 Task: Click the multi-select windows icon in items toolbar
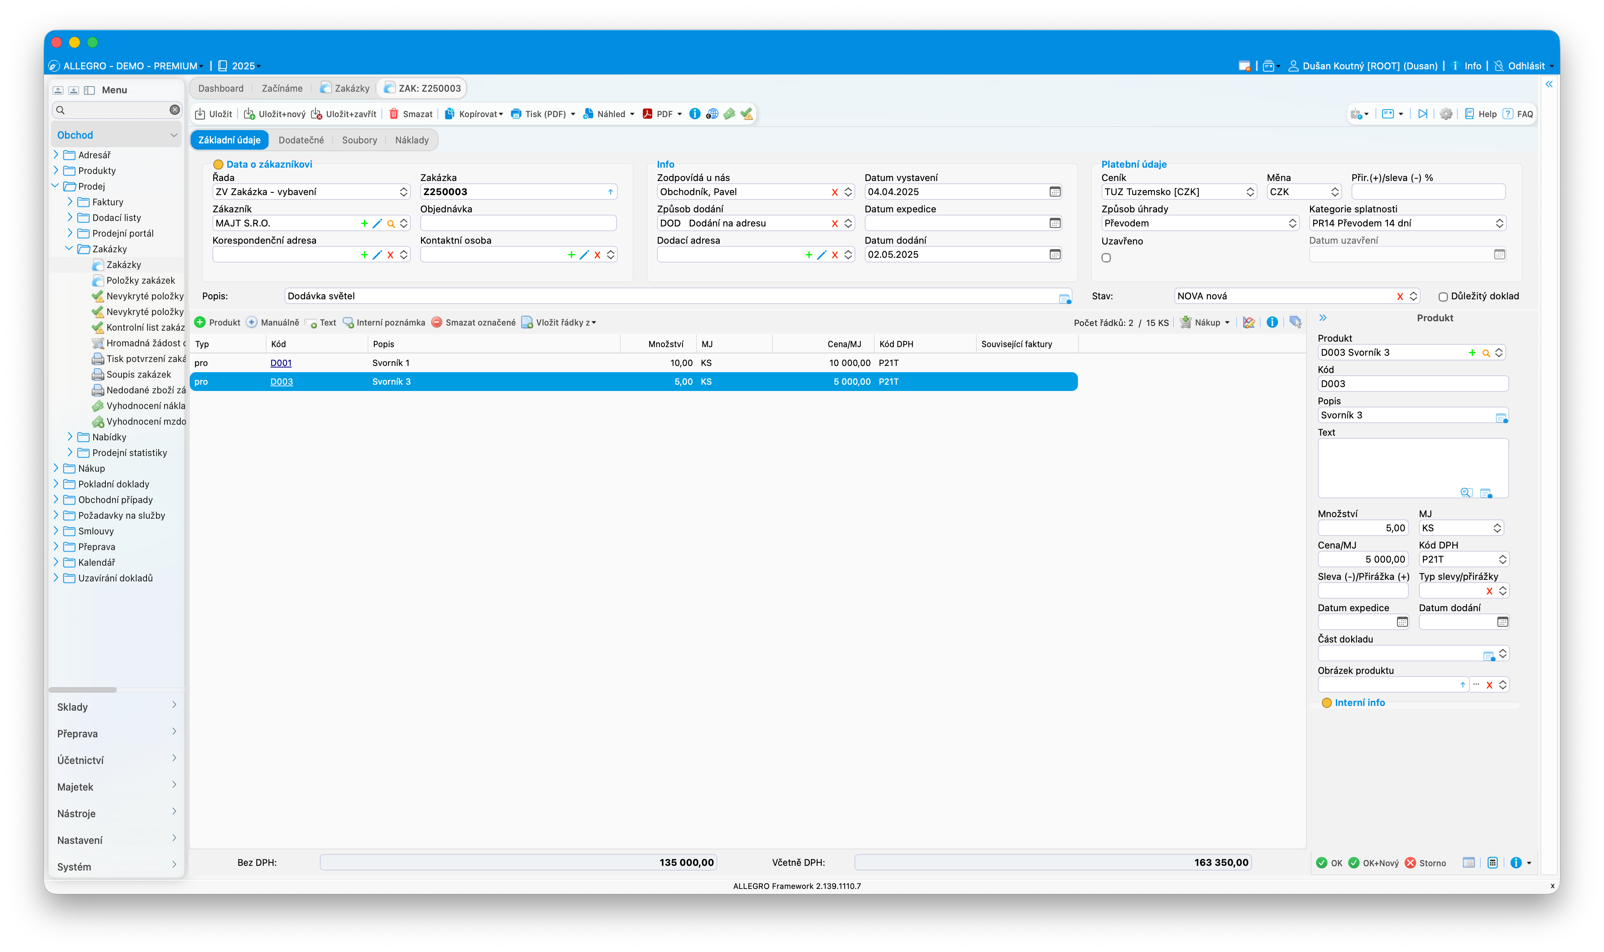pyautogui.click(x=1295, y=323)
